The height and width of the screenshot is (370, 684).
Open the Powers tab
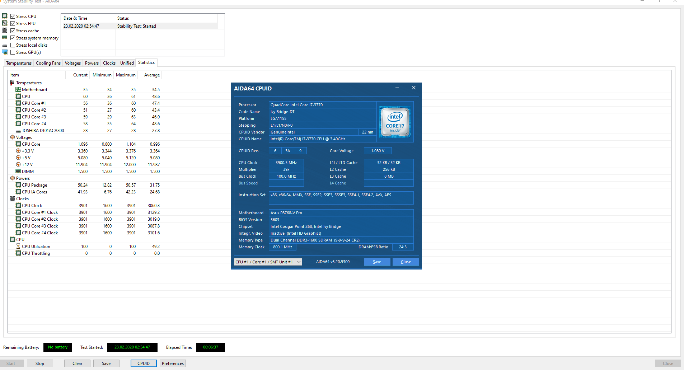[x=92, y=63]
